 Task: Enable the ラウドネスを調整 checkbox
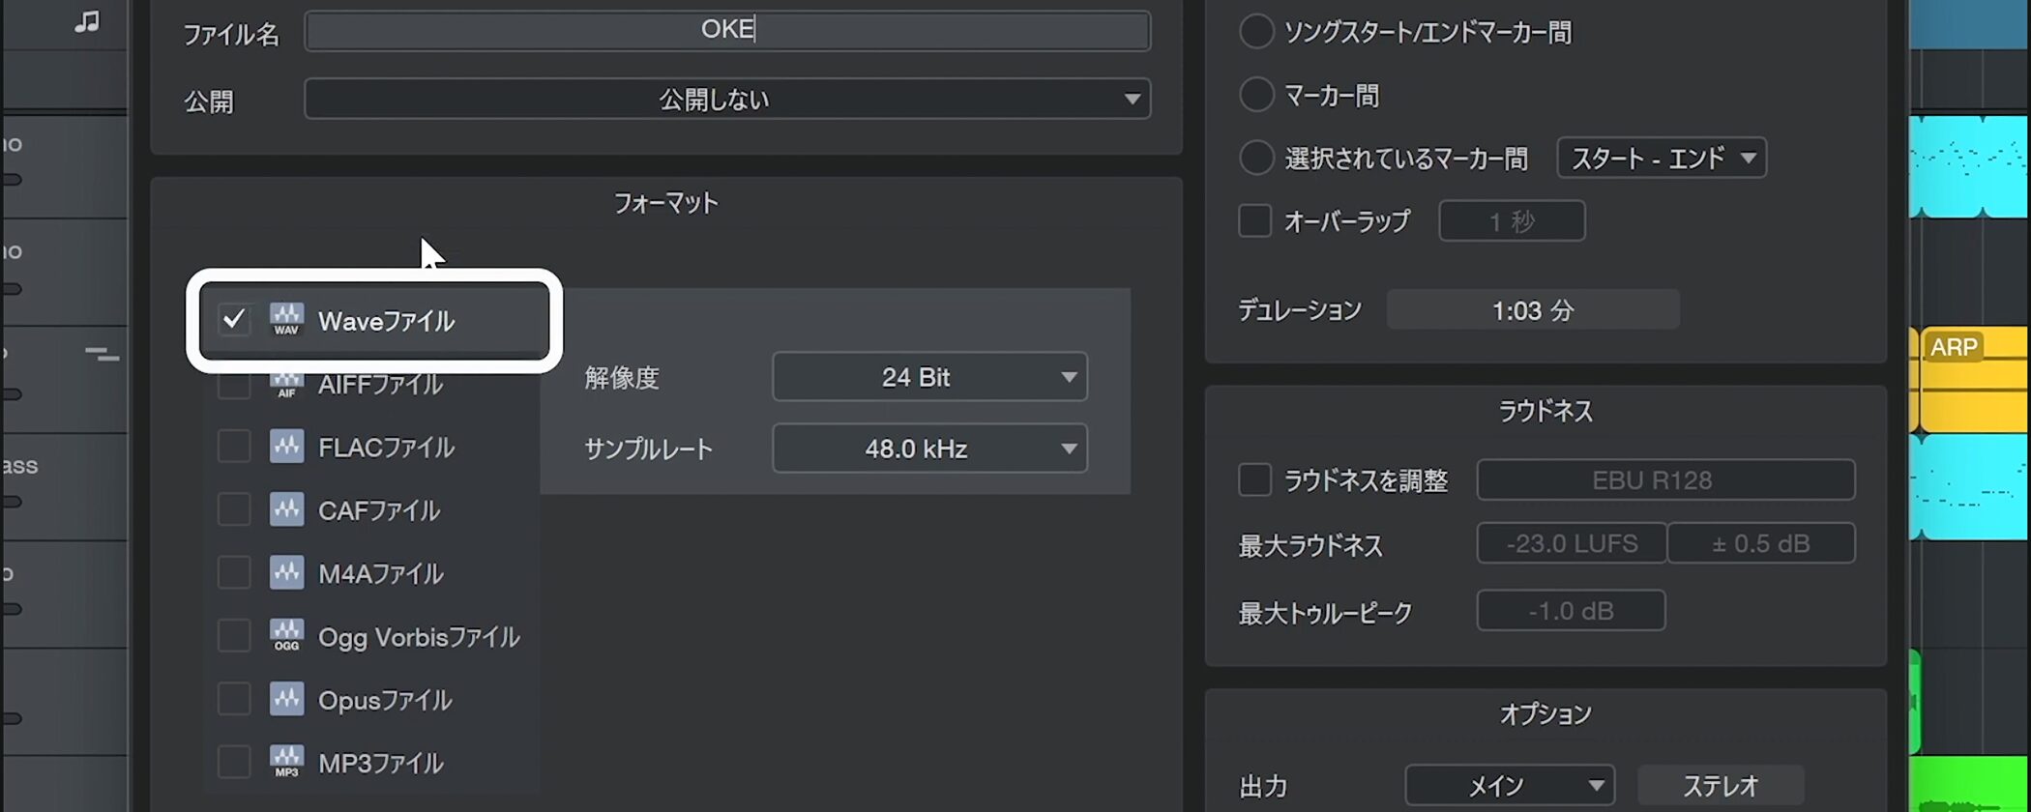point(1254,480)
